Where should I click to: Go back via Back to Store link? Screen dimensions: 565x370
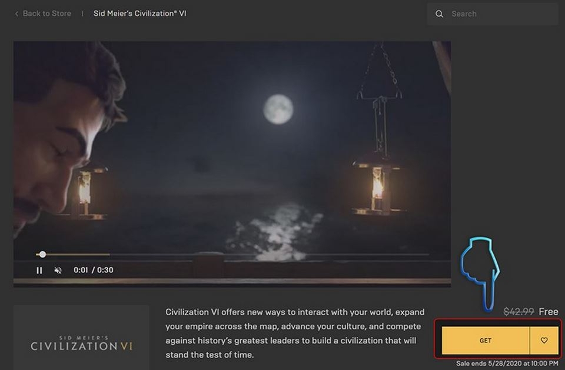coord(46,14)
